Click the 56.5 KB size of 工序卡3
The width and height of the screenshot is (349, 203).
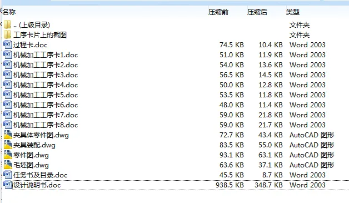[232, 75]
